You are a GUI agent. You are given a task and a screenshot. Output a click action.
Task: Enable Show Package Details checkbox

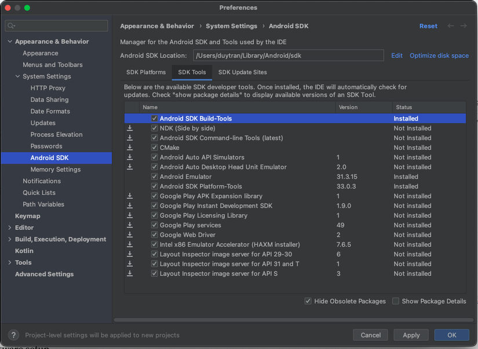tap(395, 301)
